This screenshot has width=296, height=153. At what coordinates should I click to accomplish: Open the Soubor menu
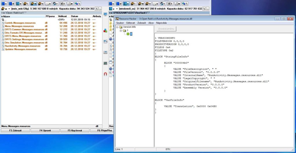(120, 23)
